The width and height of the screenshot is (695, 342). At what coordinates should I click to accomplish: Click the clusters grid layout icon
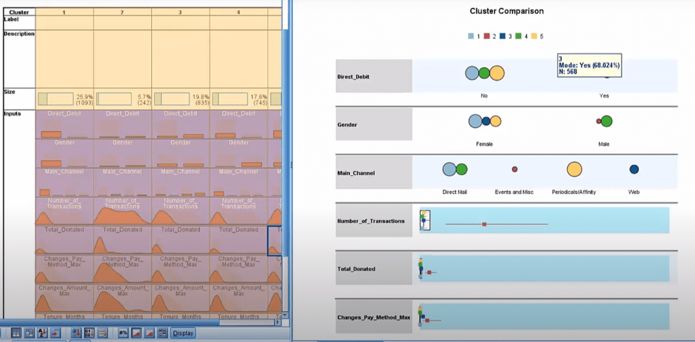[x=16, y=333]
